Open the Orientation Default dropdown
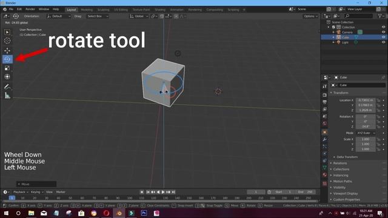Screen dimensions: 388x218 click(x=58, y=16)
